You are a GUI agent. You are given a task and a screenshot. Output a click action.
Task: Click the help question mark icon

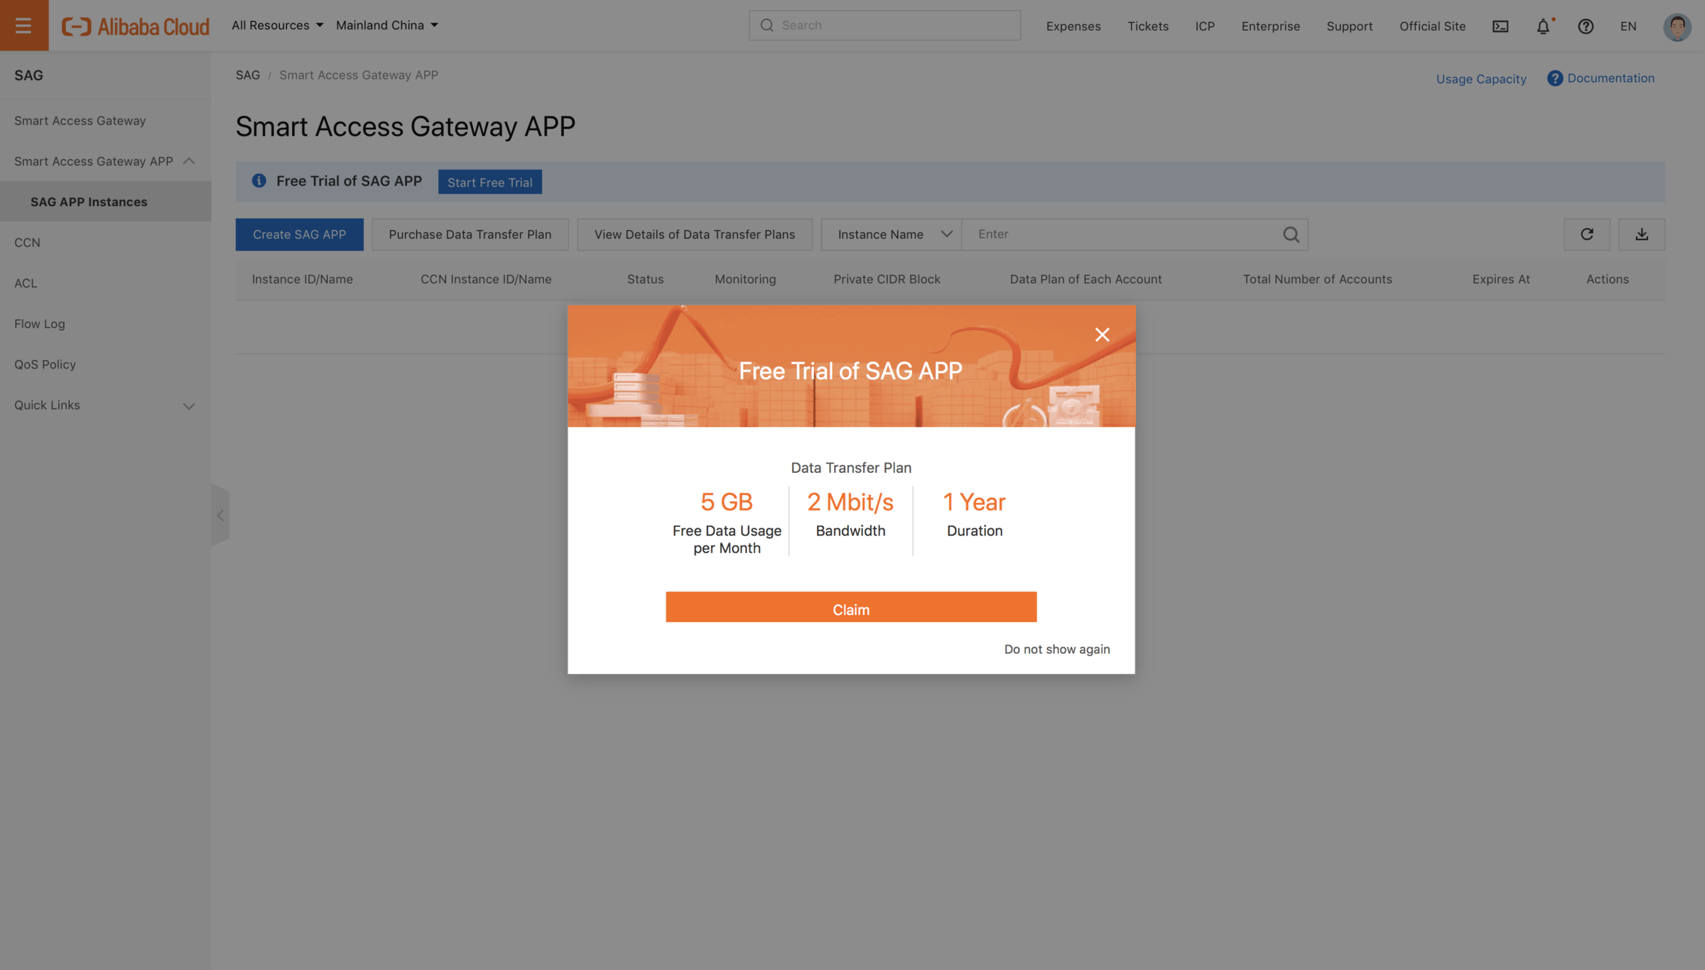pos(1586,26)
